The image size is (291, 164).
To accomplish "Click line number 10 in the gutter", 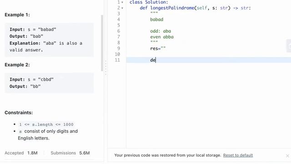I will click(117, 54).
